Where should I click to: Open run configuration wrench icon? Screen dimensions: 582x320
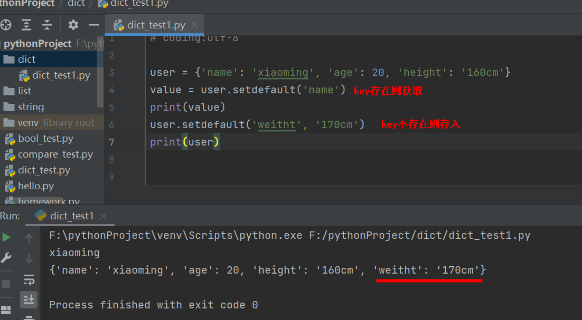tap(6, 258)
